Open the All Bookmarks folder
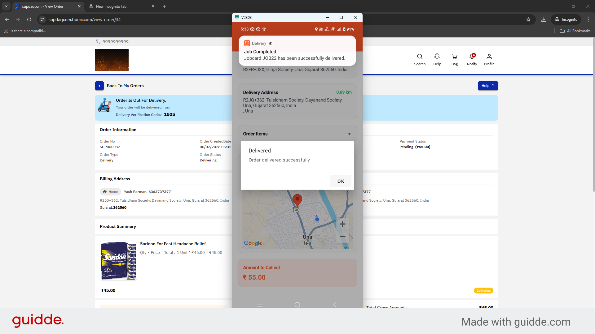 click(575, 31)
